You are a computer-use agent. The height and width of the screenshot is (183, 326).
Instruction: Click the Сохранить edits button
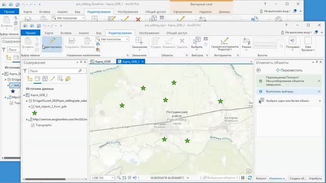point(72,43)
